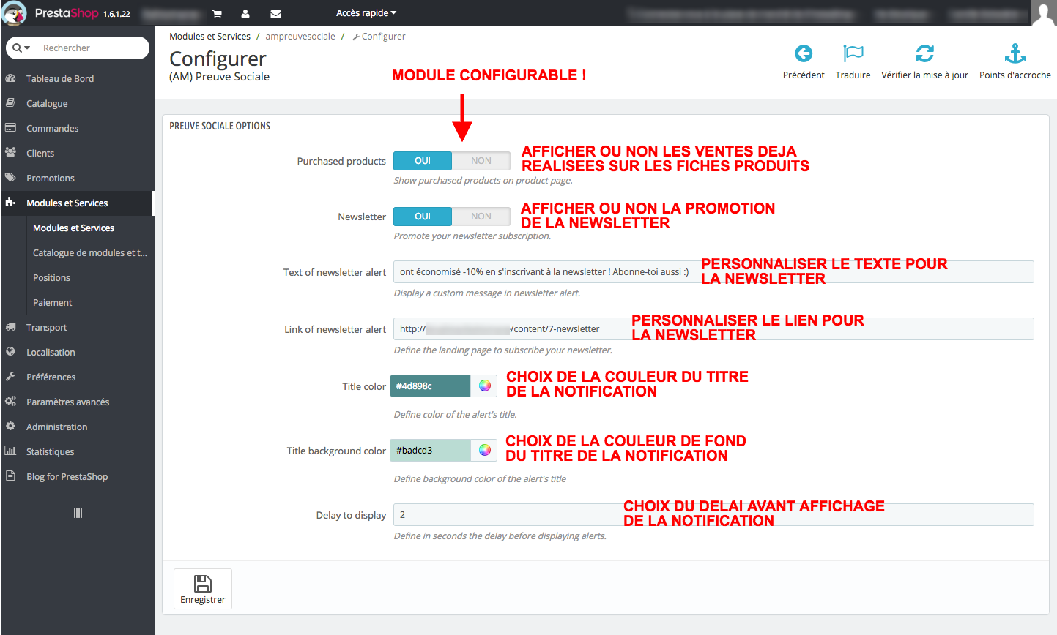Open Title color picker wheel
1057x635 pixels.
tap(484, 386)
